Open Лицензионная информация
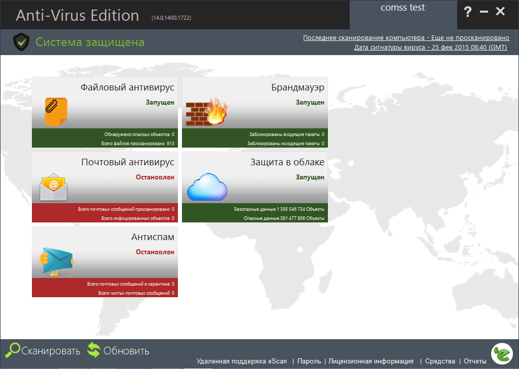Image resolution: width=519 pixels, height=369 pixels. click(373, 361)
